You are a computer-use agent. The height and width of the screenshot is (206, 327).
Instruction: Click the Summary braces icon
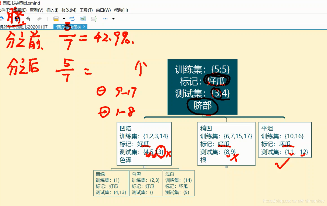[93, 19]
